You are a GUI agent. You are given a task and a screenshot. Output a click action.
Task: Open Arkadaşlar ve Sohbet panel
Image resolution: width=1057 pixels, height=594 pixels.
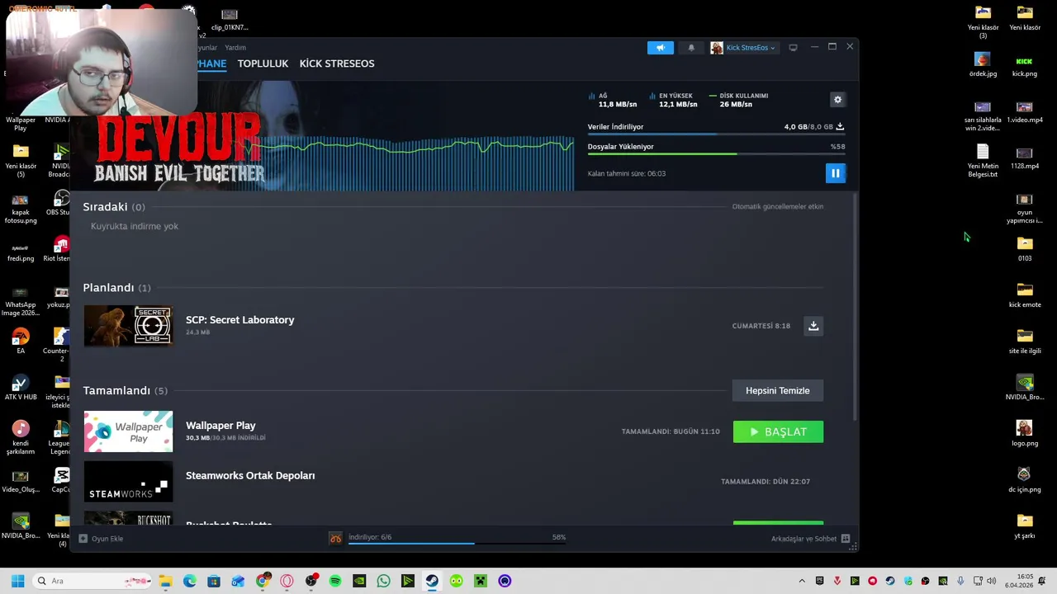pyautogui.click(x=809, y=539)
